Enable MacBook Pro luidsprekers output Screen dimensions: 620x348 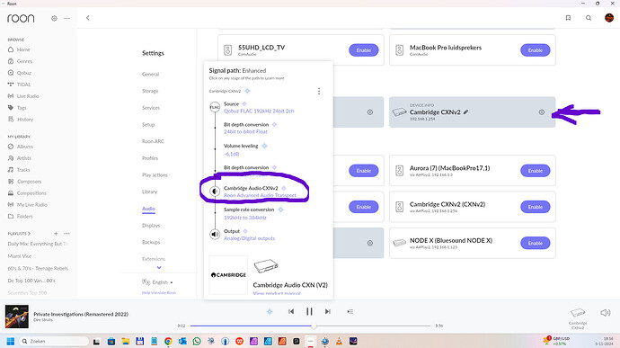tap(535, 50)
